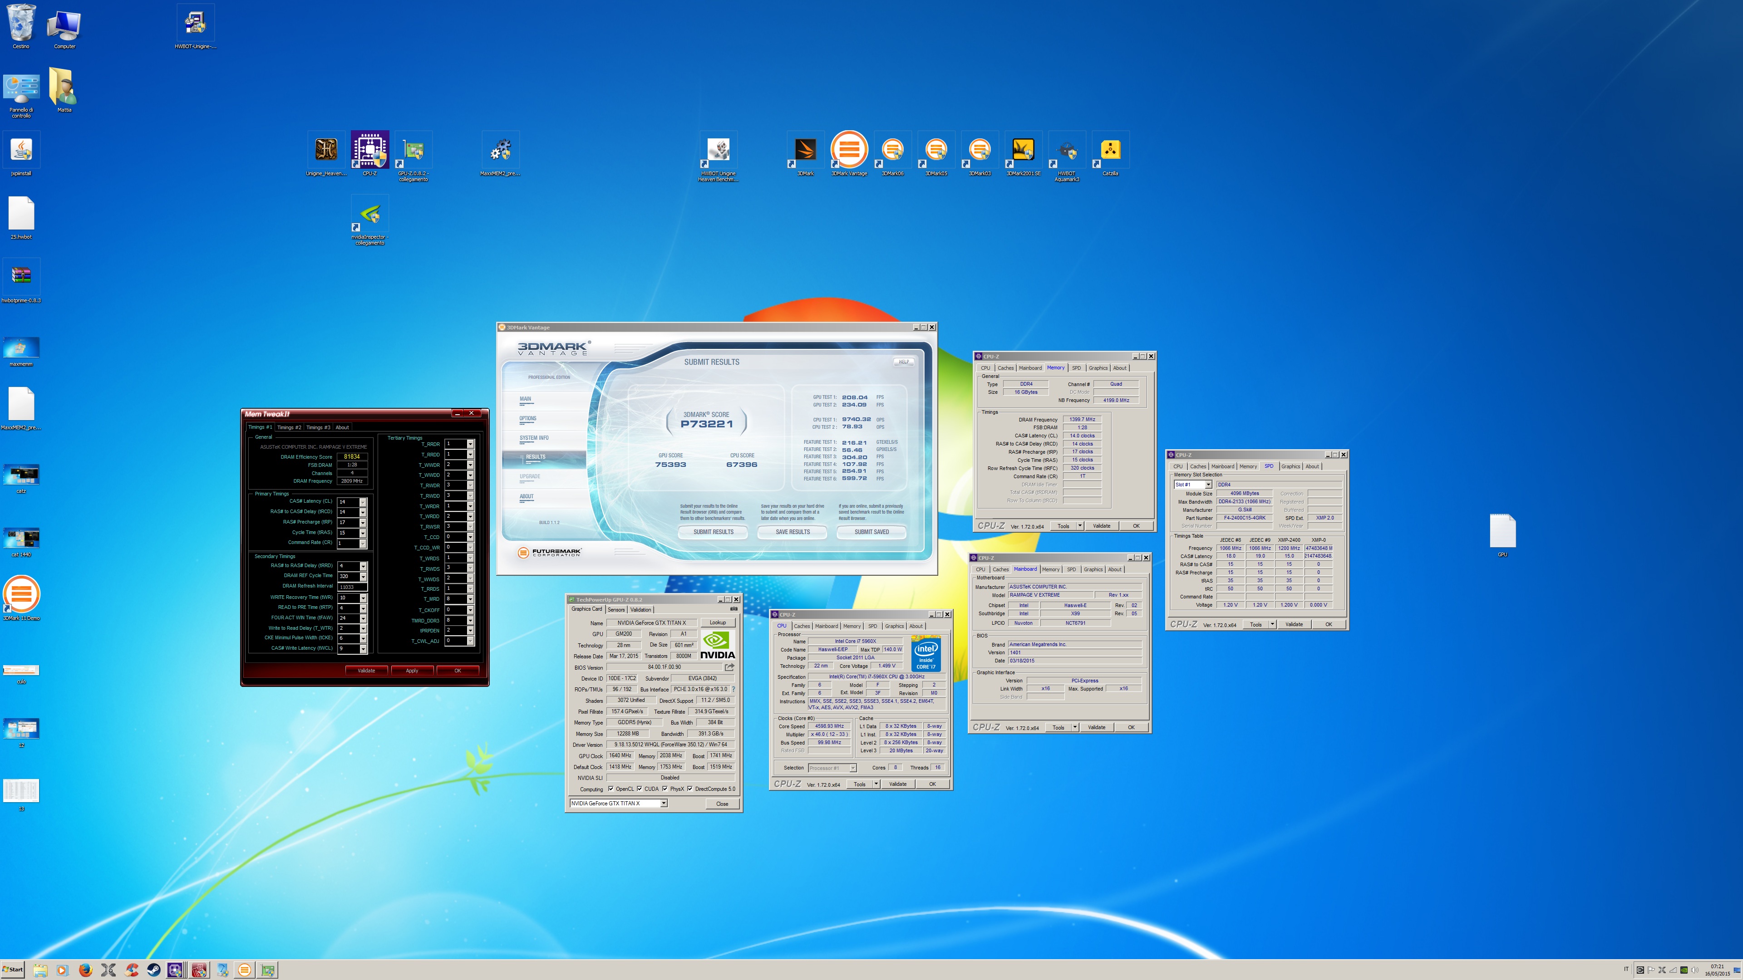The image size is (1743, 980).
Task: Switch to Timings #3 tab in Mem TweakIt
Action: coord(318,427)
